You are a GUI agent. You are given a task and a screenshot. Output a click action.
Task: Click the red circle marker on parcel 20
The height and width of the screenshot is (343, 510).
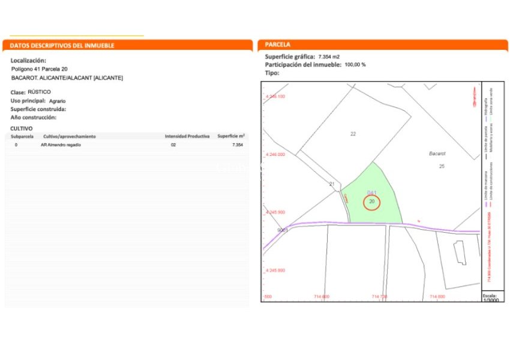point(372,202)
